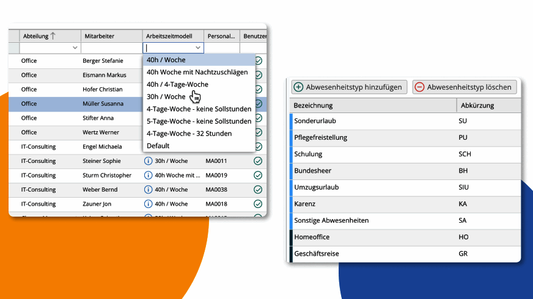This screenshot has width=533, height=299.
Task: Toggle the checkmark status for Zauner Jon
Action: click(258, 204)
